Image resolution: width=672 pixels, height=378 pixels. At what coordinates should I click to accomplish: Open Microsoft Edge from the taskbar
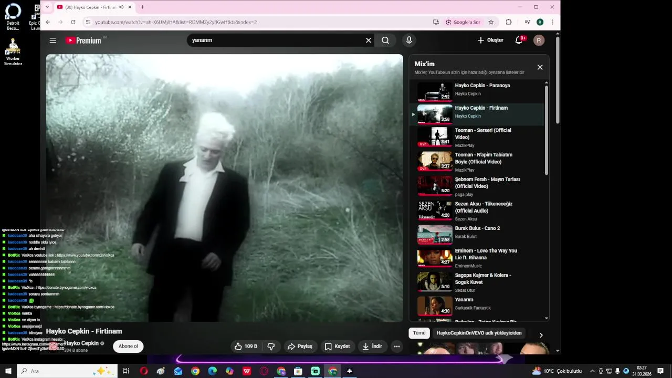click(x=212, y=371)
